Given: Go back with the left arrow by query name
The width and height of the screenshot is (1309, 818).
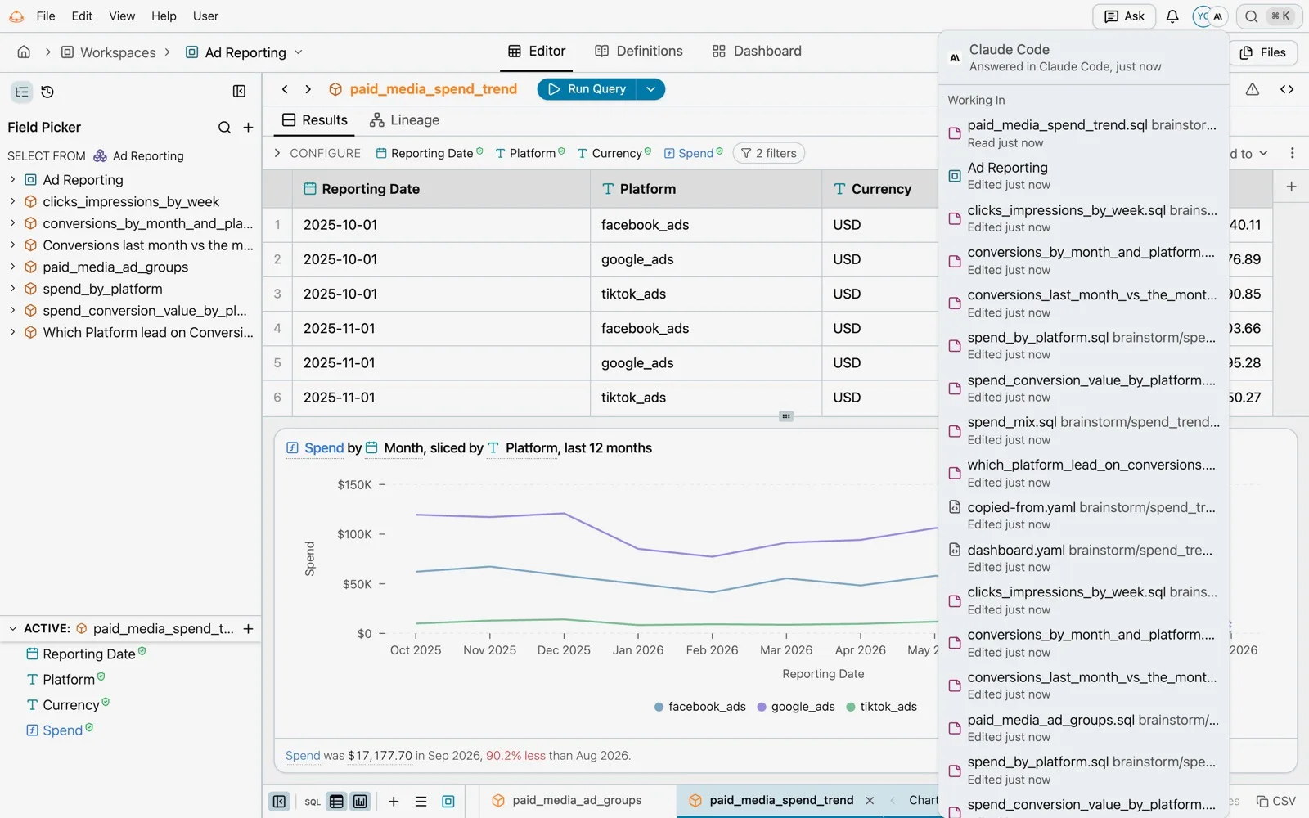Looking at the screenshot, I should pos(284,89).
